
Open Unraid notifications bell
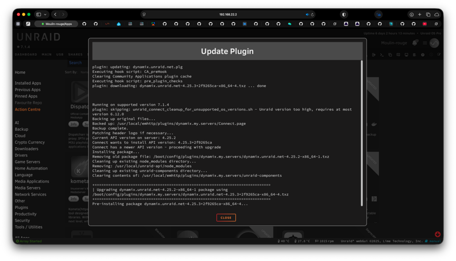[x=415, y=43]
